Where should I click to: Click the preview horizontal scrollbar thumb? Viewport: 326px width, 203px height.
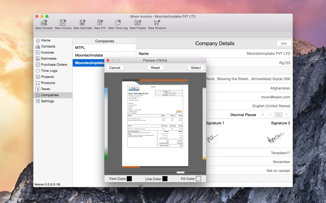(180, 172)
